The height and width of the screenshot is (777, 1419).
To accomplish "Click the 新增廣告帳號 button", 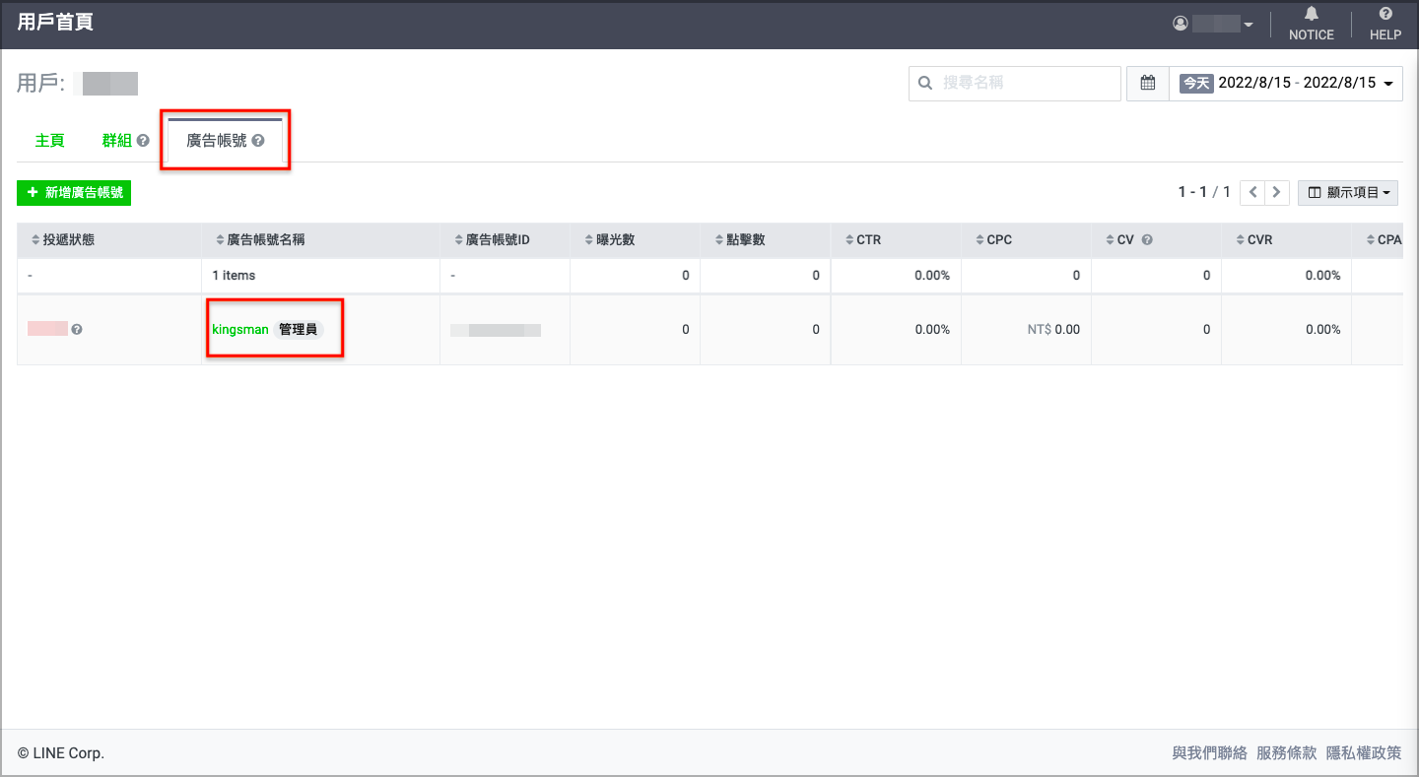I will [x=74, y=193].
